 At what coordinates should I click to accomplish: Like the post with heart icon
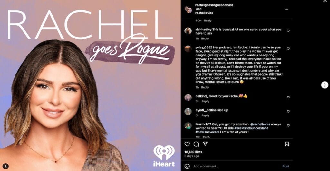point(187,144)
